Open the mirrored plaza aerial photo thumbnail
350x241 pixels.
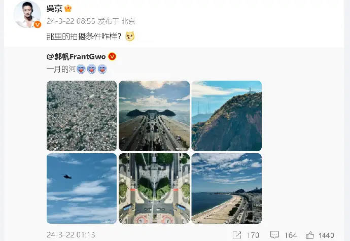click(154, 189)
